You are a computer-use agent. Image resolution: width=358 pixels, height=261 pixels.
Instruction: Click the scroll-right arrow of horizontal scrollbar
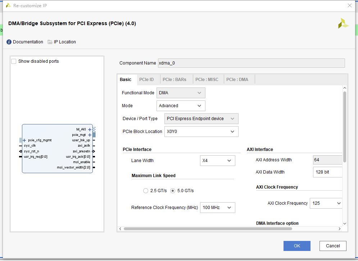(340, 229)
